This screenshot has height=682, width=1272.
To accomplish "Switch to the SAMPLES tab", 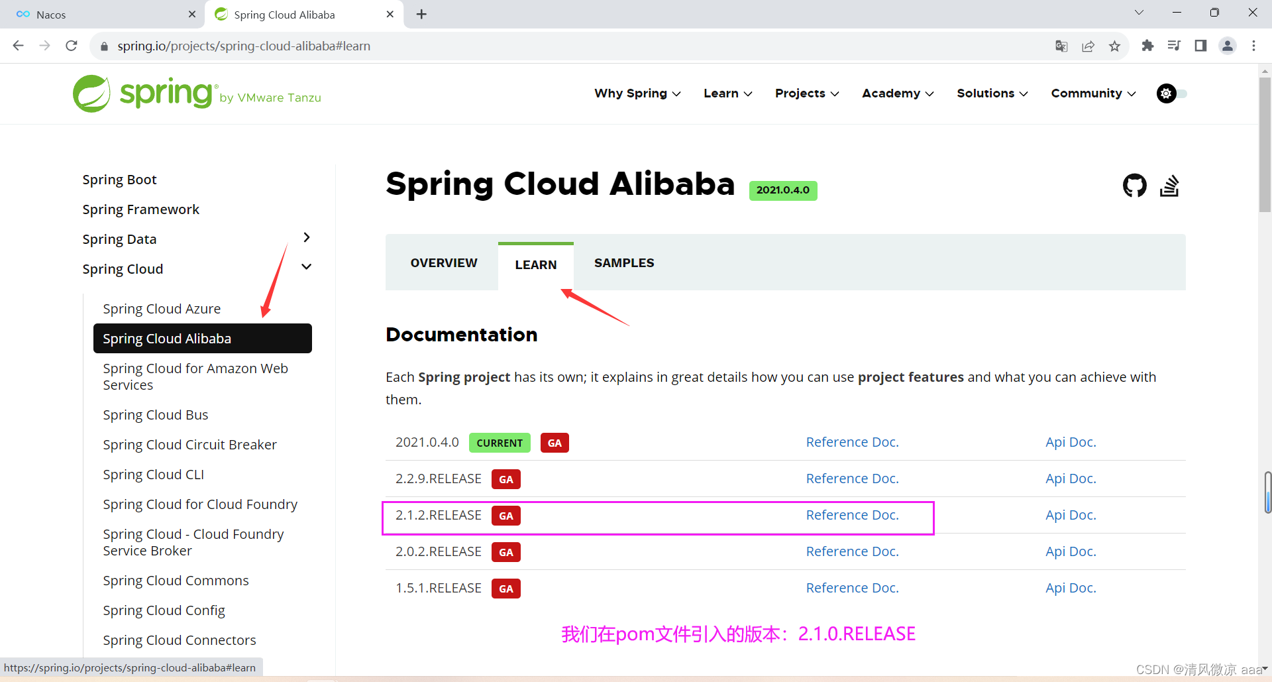I will pyautogui.click(x=624, y=263).
